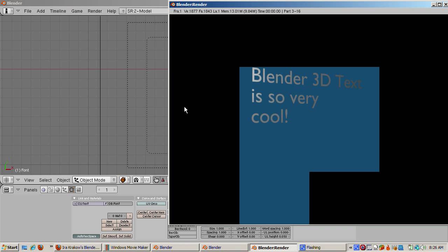
Task: Select the Scene context icon in Panels
Action: (79, 190)
